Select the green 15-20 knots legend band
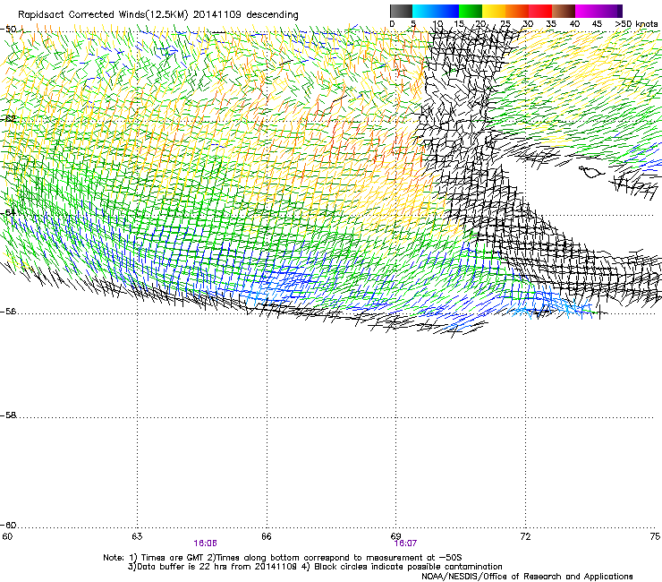Viewport: 662px width, 582px height. [x=471, y=11]
